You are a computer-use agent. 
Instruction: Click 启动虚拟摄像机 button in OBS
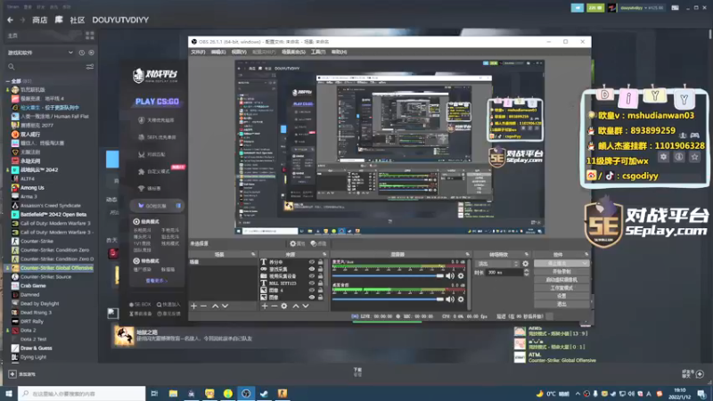[x=561, y=280]
